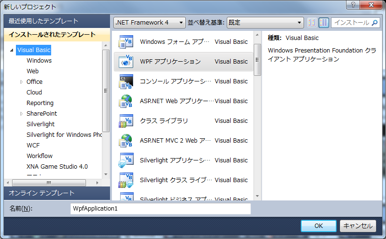Viewport: 386px width, 239px height.
Task: Click the ASP.NET MVC 2 Web template icon
Action: (126, 140)
